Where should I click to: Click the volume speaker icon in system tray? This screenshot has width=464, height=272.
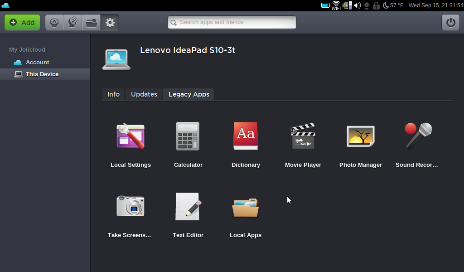click(x=357, y=5)
